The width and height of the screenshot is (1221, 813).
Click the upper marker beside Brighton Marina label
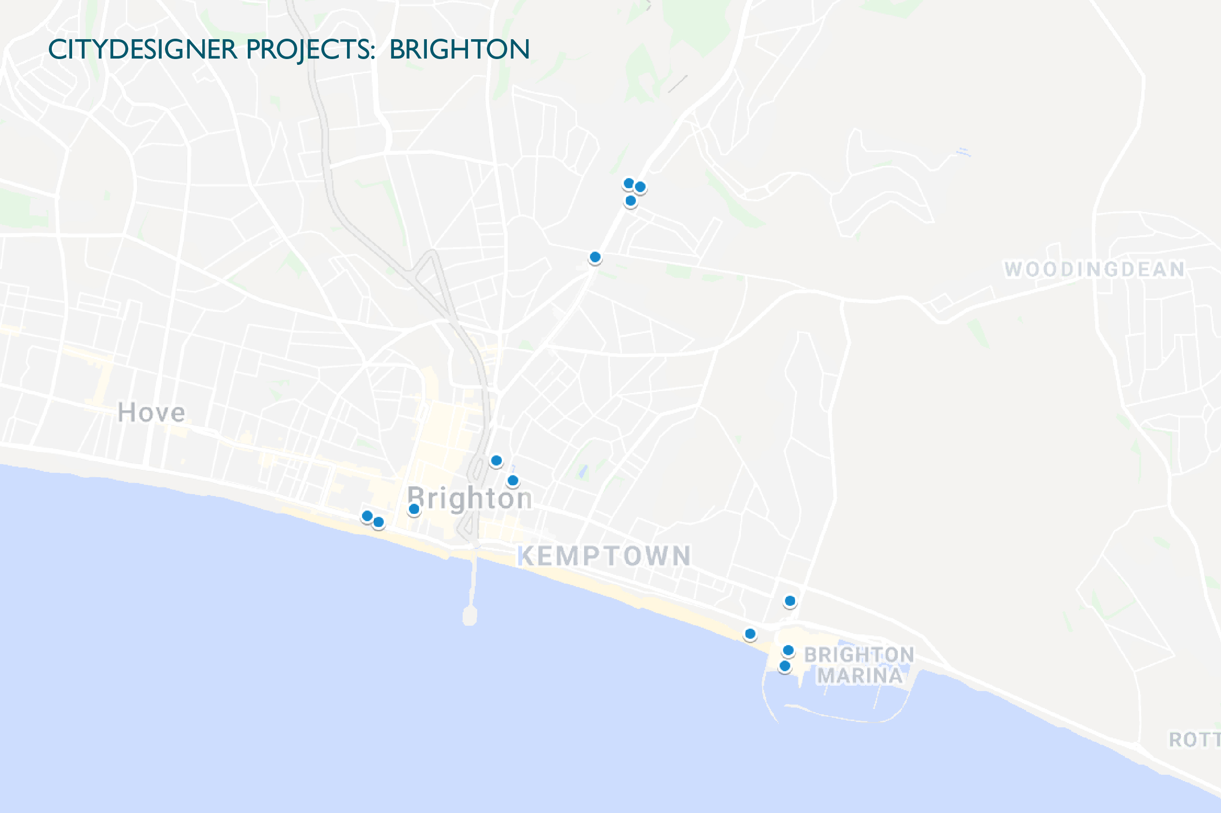point(789,650)
